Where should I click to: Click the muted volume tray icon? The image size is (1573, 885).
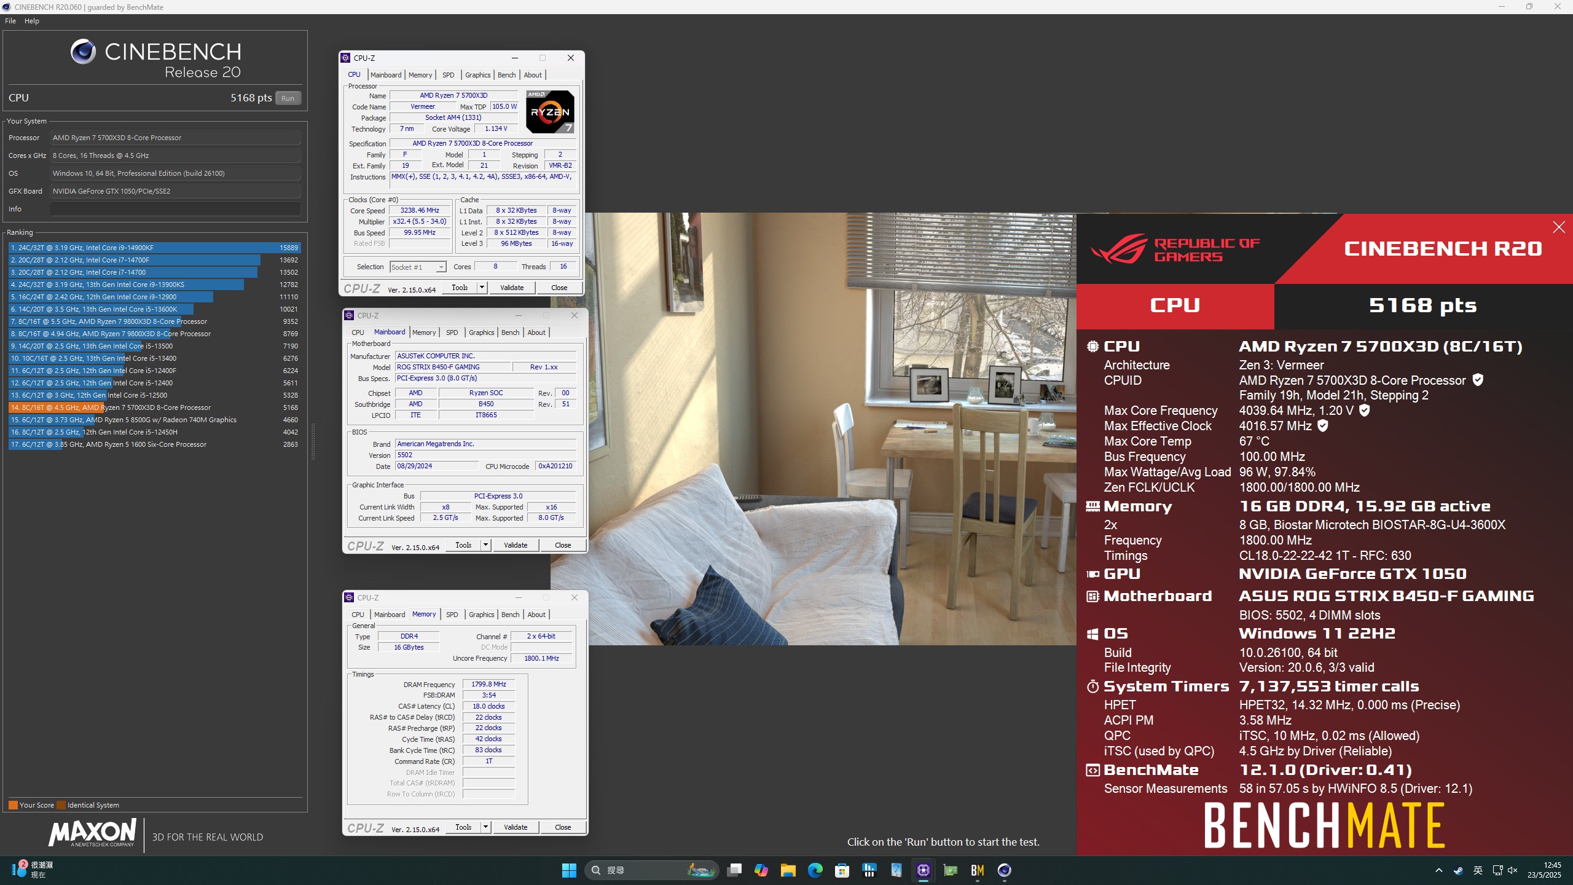pyautogui.click(x=1513, y=870)
